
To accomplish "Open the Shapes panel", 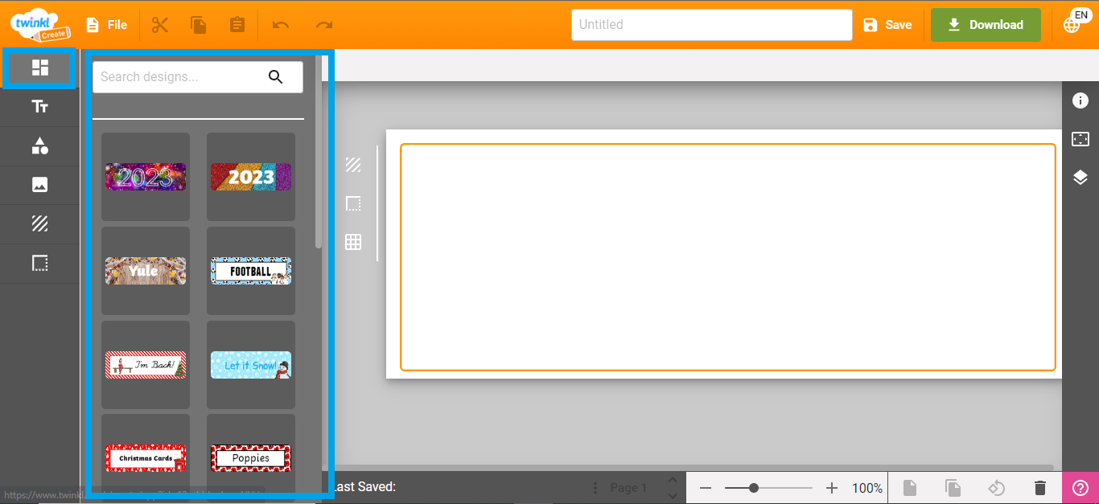I will tap(39, 145).
